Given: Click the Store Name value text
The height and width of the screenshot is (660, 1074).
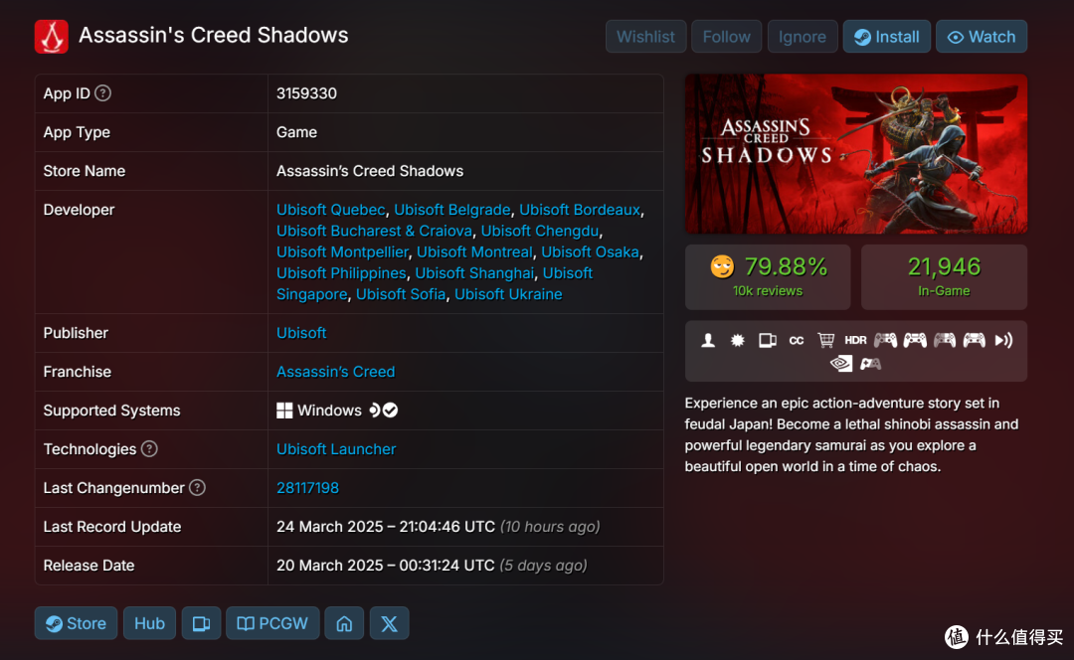Looking at the screenshot, I should 370,171.
